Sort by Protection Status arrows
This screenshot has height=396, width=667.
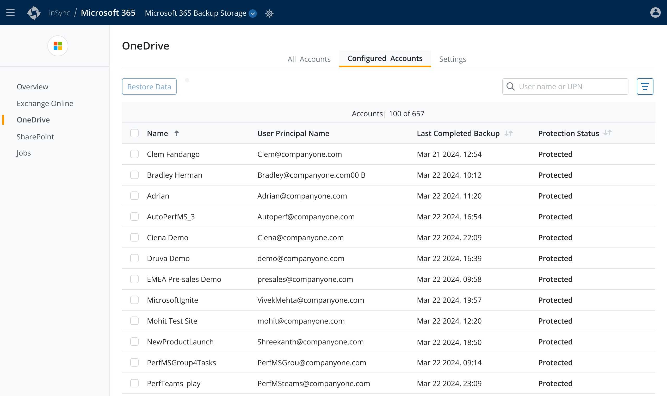coord(608,133)
